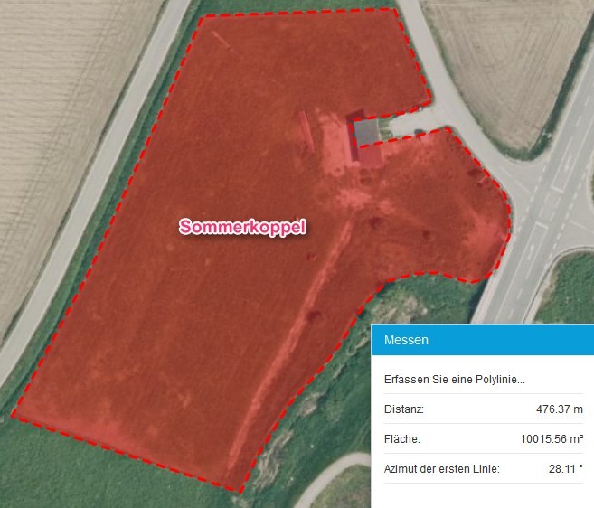
Task: Click the southernmost corner vertex of the red polygon
Action: [x=240, y=492]
